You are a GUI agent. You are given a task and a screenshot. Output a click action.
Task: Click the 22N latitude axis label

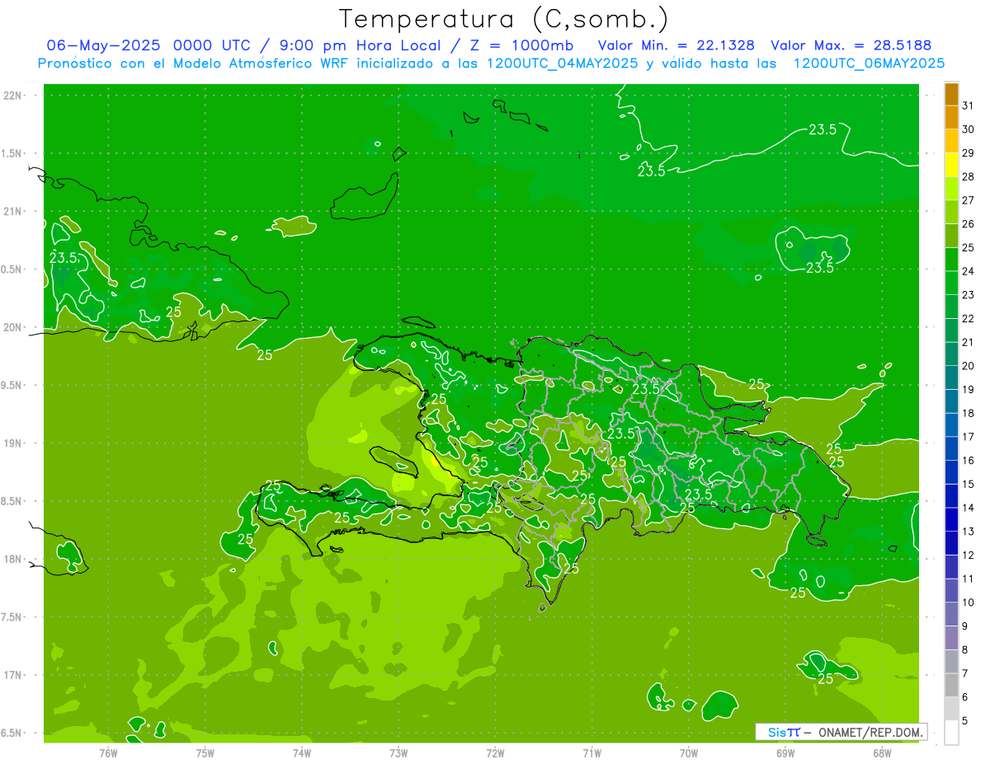[x=12, y=96]
